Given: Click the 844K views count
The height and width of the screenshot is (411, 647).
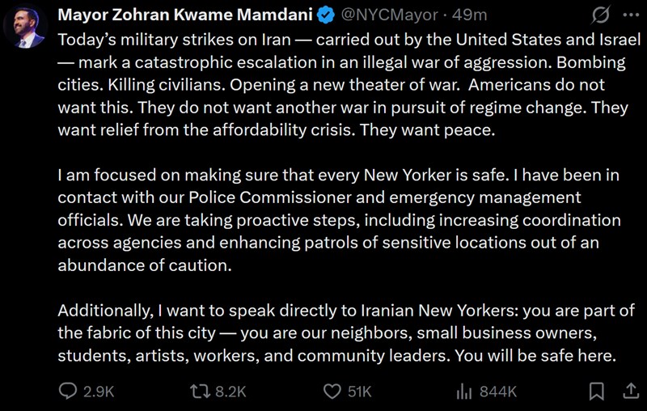Looking at the screenshot, I should point(497,392).
